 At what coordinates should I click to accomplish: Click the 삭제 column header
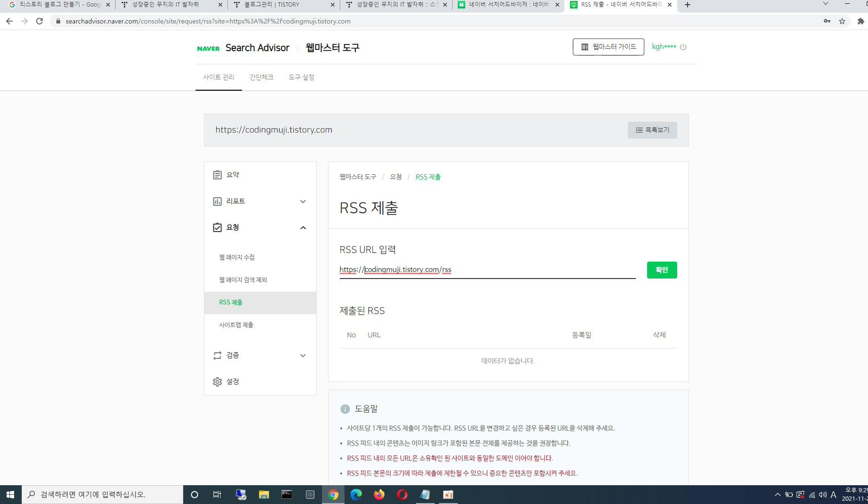tap(659, 335)
